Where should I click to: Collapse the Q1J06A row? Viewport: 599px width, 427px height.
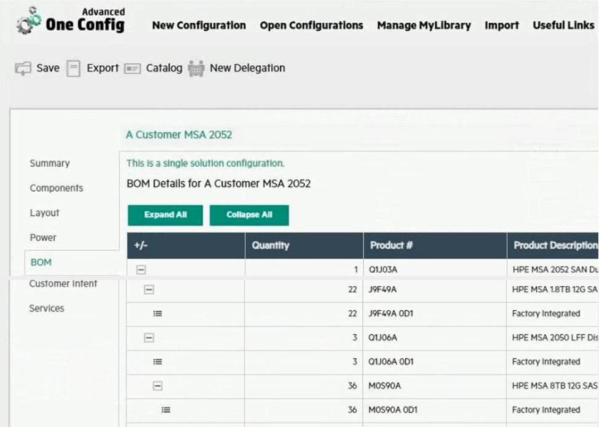(149, 338)
